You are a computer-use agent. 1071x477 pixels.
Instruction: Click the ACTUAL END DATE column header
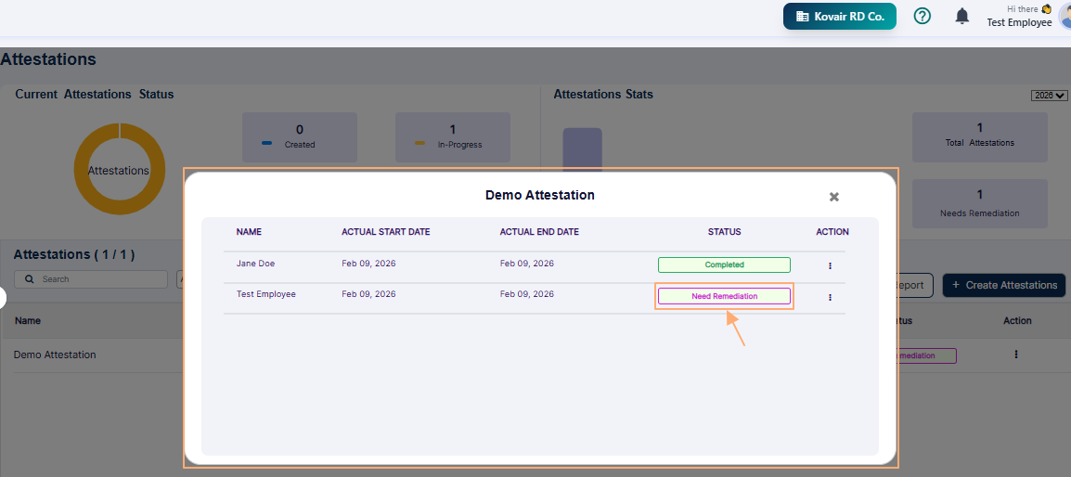(x=539, y=232)
